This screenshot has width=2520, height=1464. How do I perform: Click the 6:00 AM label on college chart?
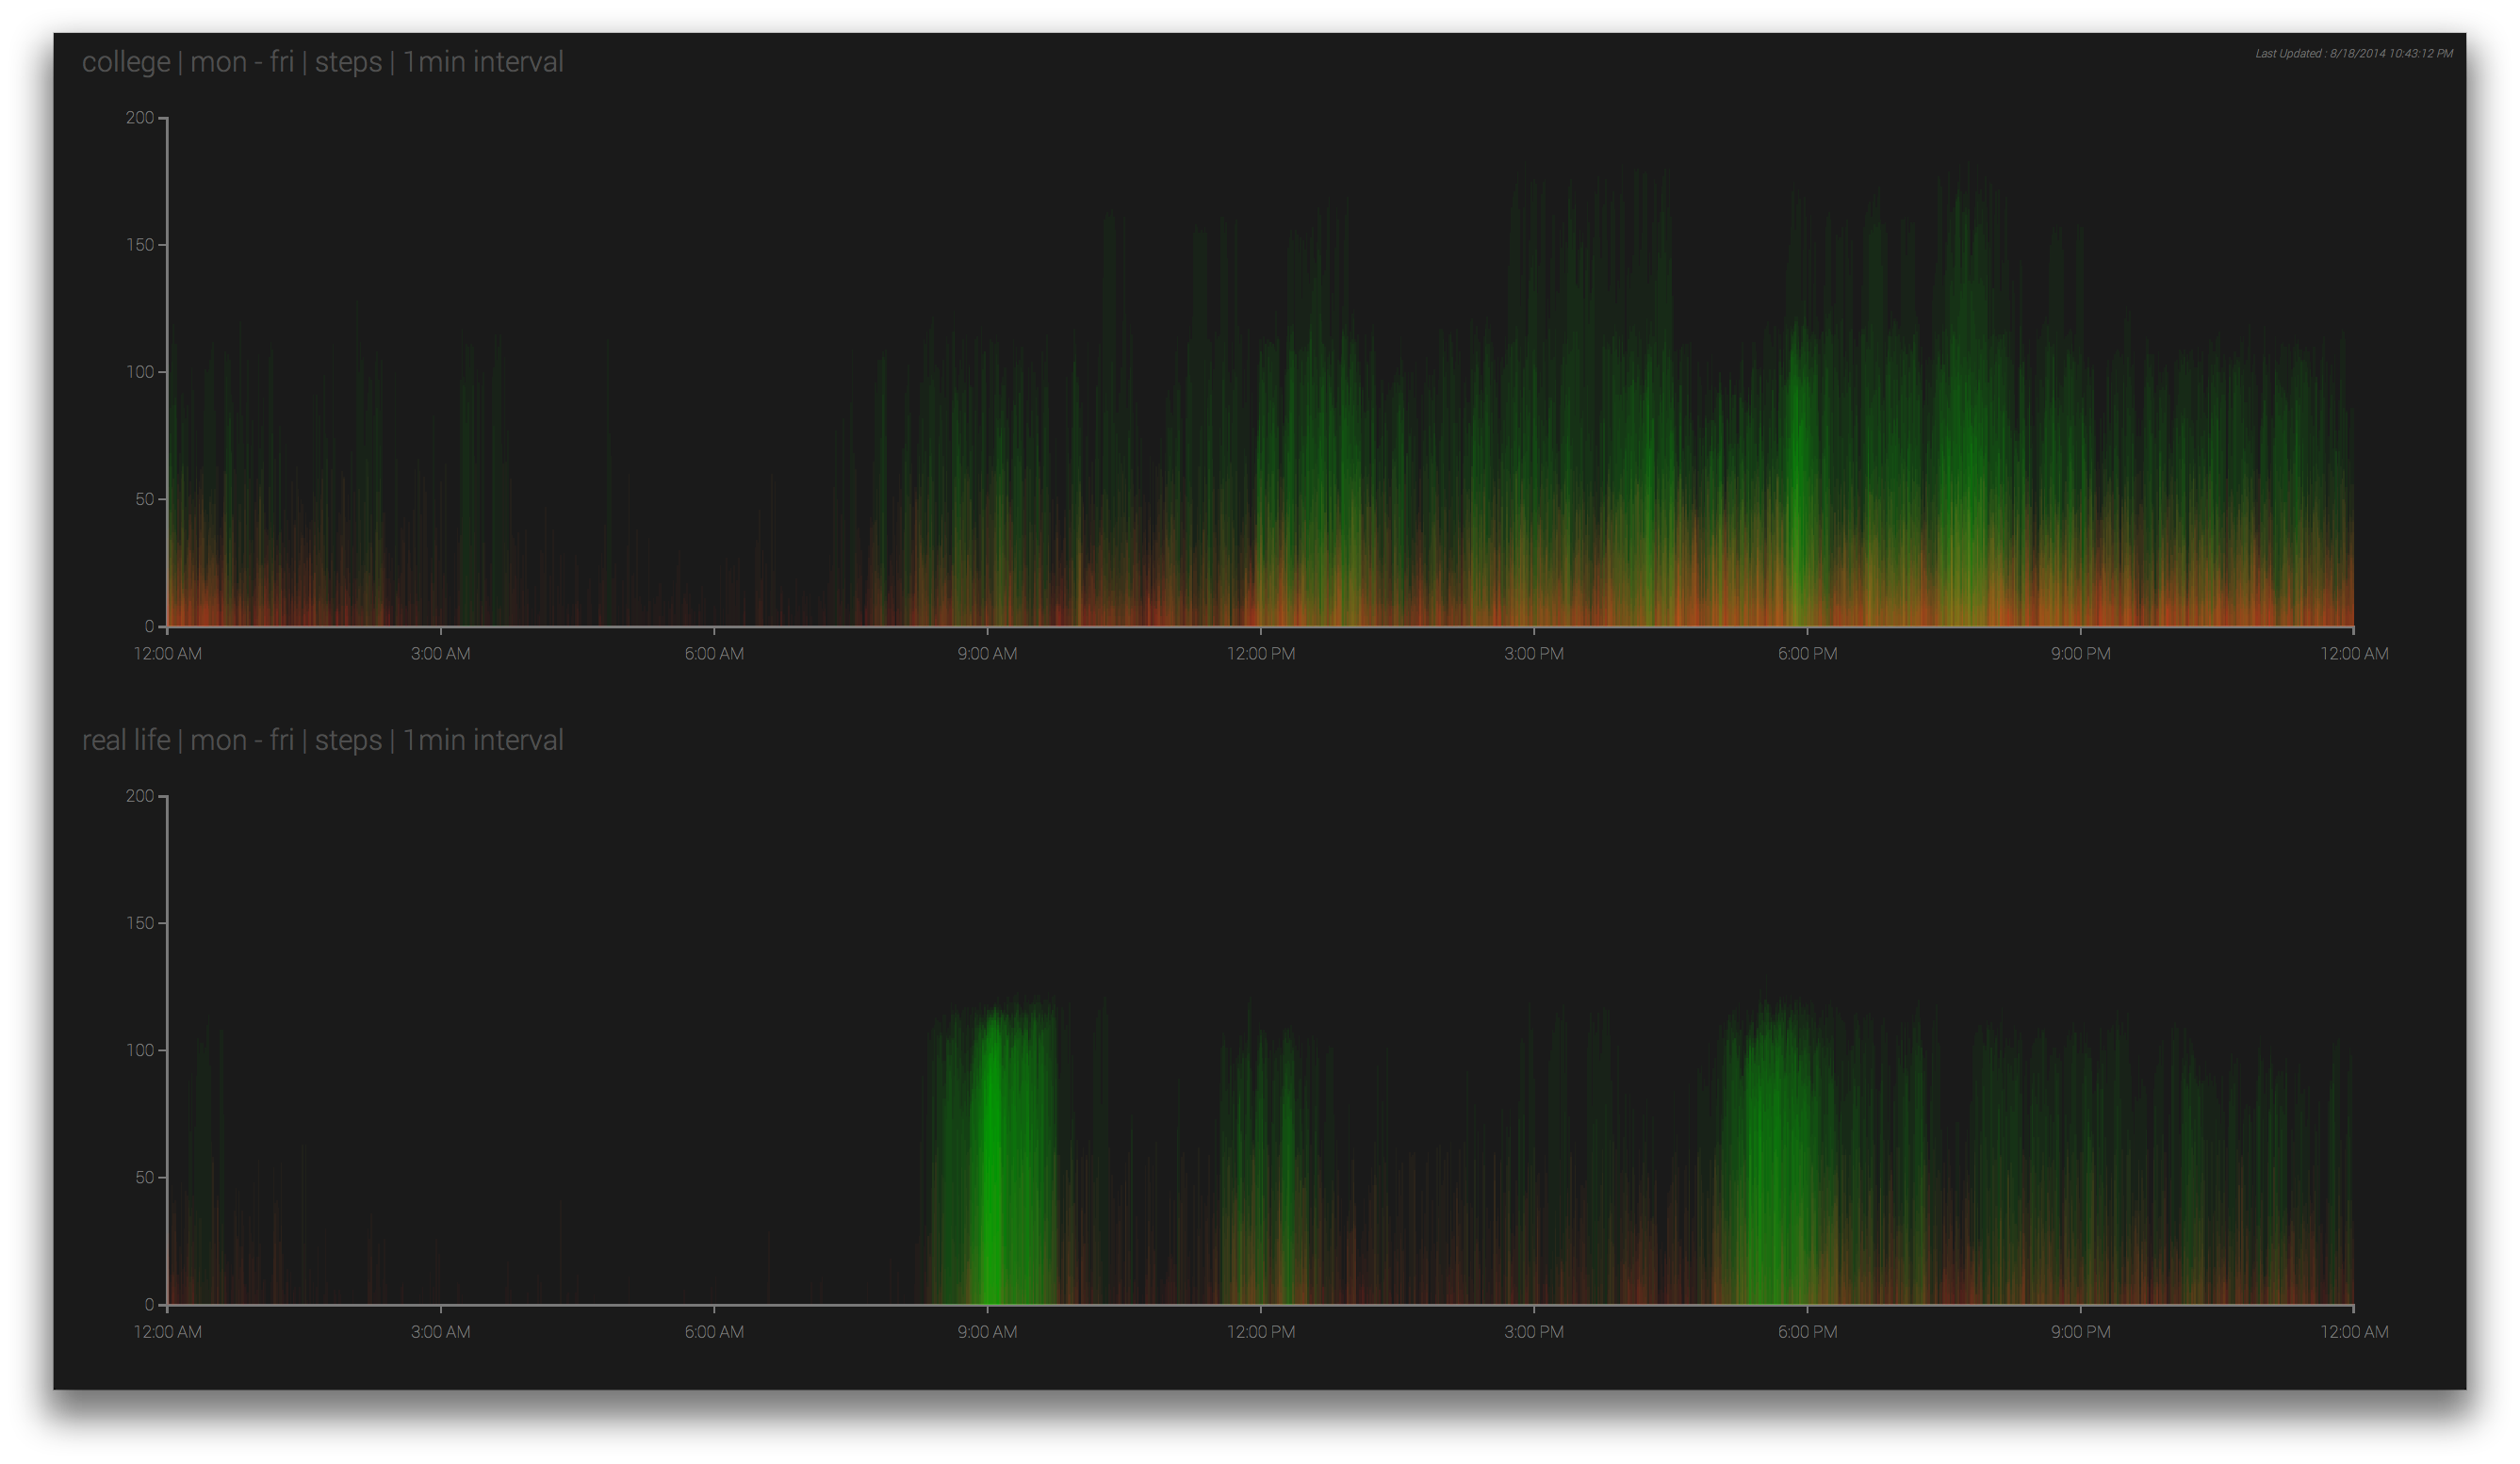[714, 654]
